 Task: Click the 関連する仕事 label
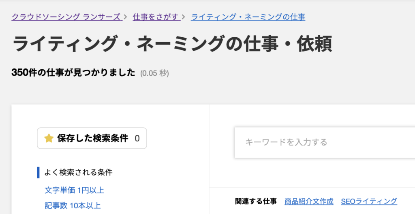256,201
